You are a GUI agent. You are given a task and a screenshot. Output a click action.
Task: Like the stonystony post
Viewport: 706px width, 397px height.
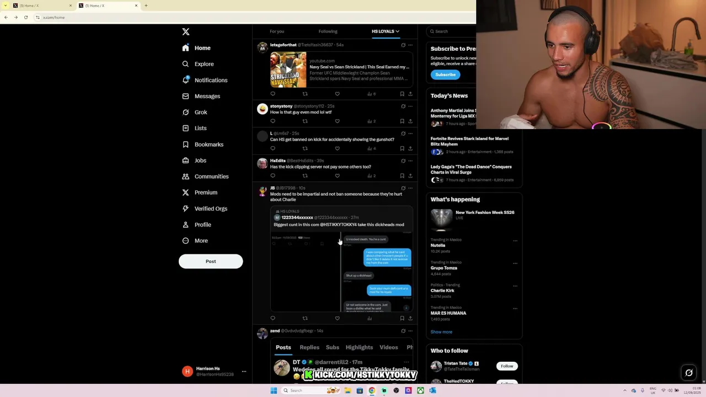337,121
